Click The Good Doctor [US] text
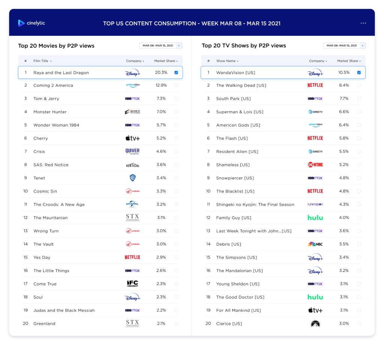This screenshot has height=345, width=384. pos(240,297)
